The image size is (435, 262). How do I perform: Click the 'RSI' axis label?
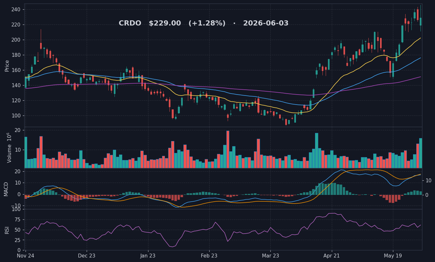[7, 230]
